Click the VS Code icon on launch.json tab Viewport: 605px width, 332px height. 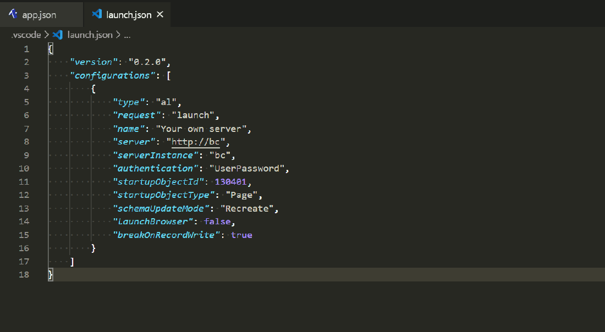pos(97,14)
